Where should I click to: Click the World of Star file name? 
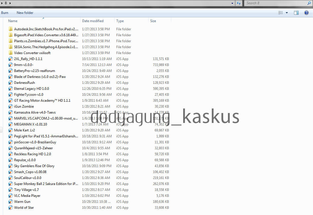(24, 208)
